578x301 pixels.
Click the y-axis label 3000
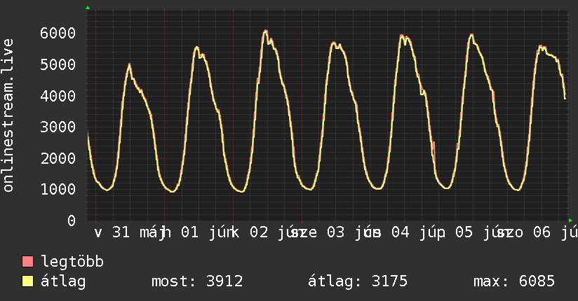[x=58, y=127]
